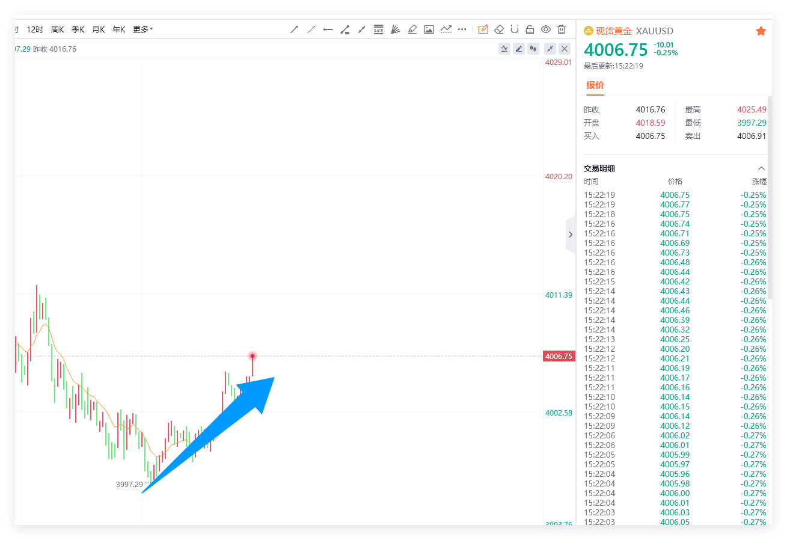Delete all drawings with trash icon
The width and height of the screenshot is (787, 540).
tap(562, 29)
